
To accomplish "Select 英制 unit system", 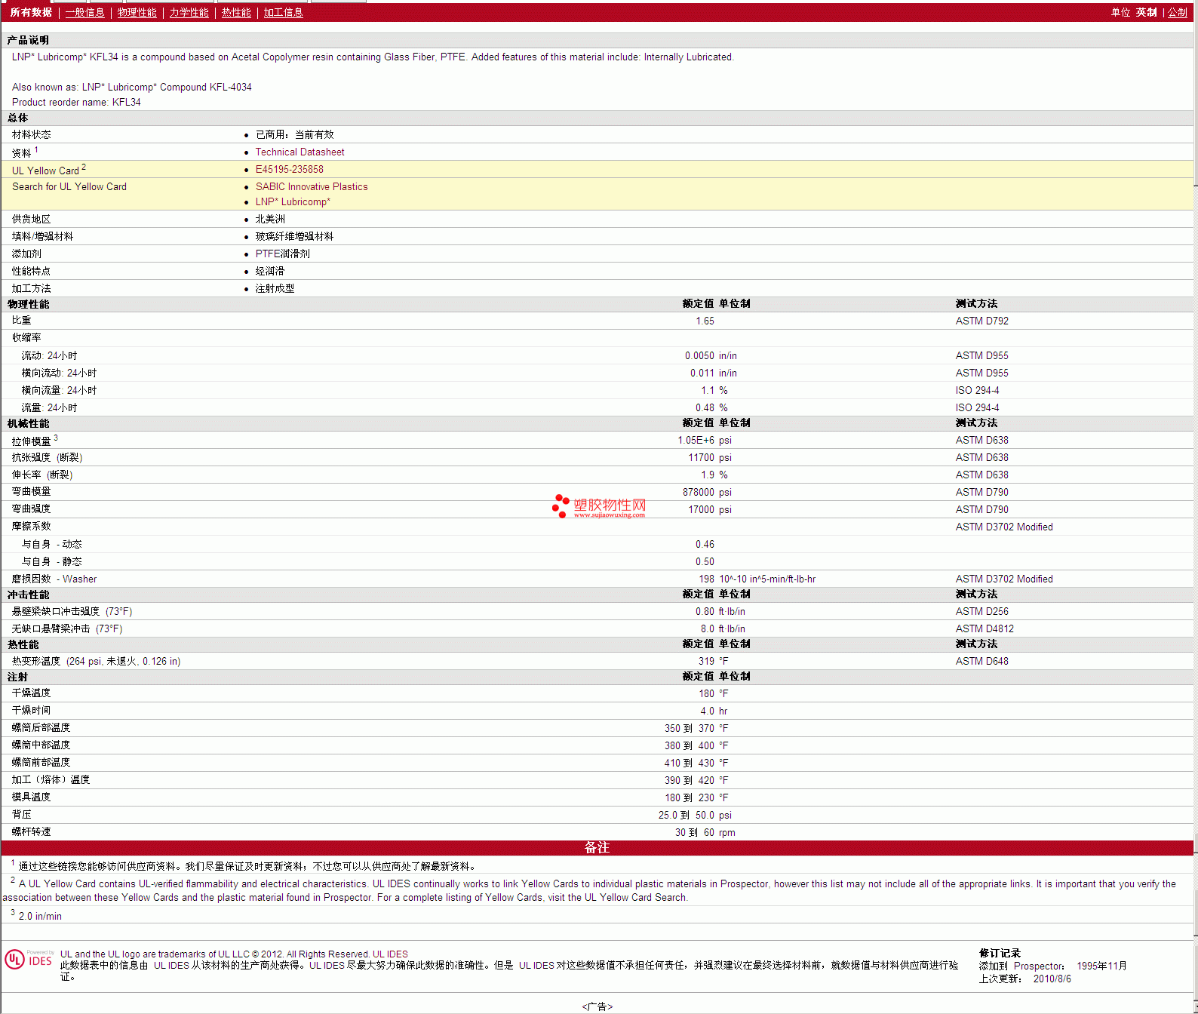I will point(1147,12).
